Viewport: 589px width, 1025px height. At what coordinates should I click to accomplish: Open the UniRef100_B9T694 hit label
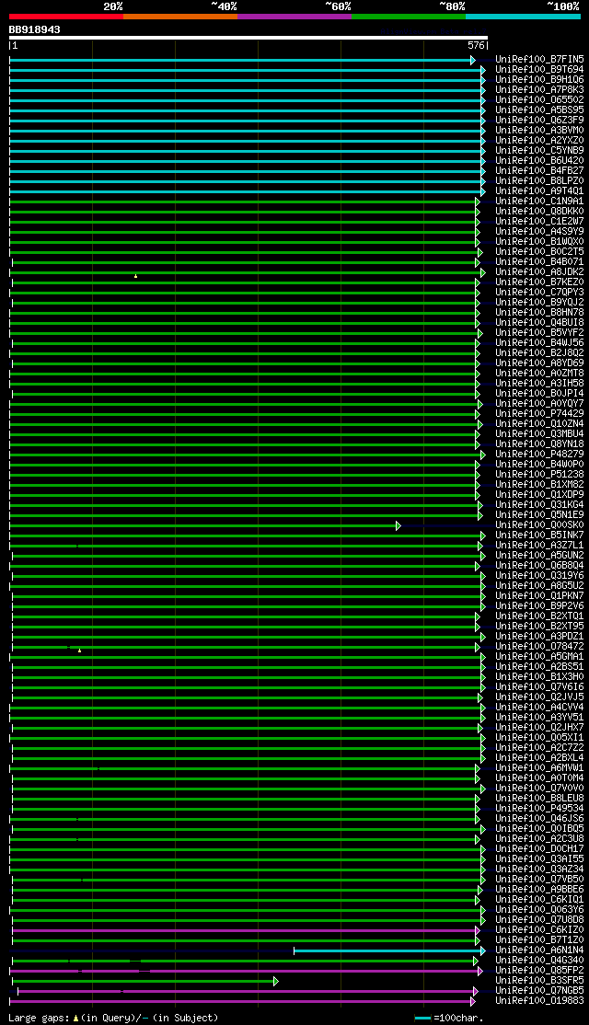[x=539, y=69]
